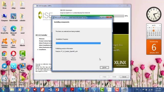Open red Camtasia recorder taskbar icon

point(117,90)
